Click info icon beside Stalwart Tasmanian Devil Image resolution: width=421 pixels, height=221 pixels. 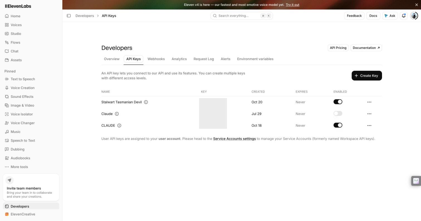(x=146, y=102)
